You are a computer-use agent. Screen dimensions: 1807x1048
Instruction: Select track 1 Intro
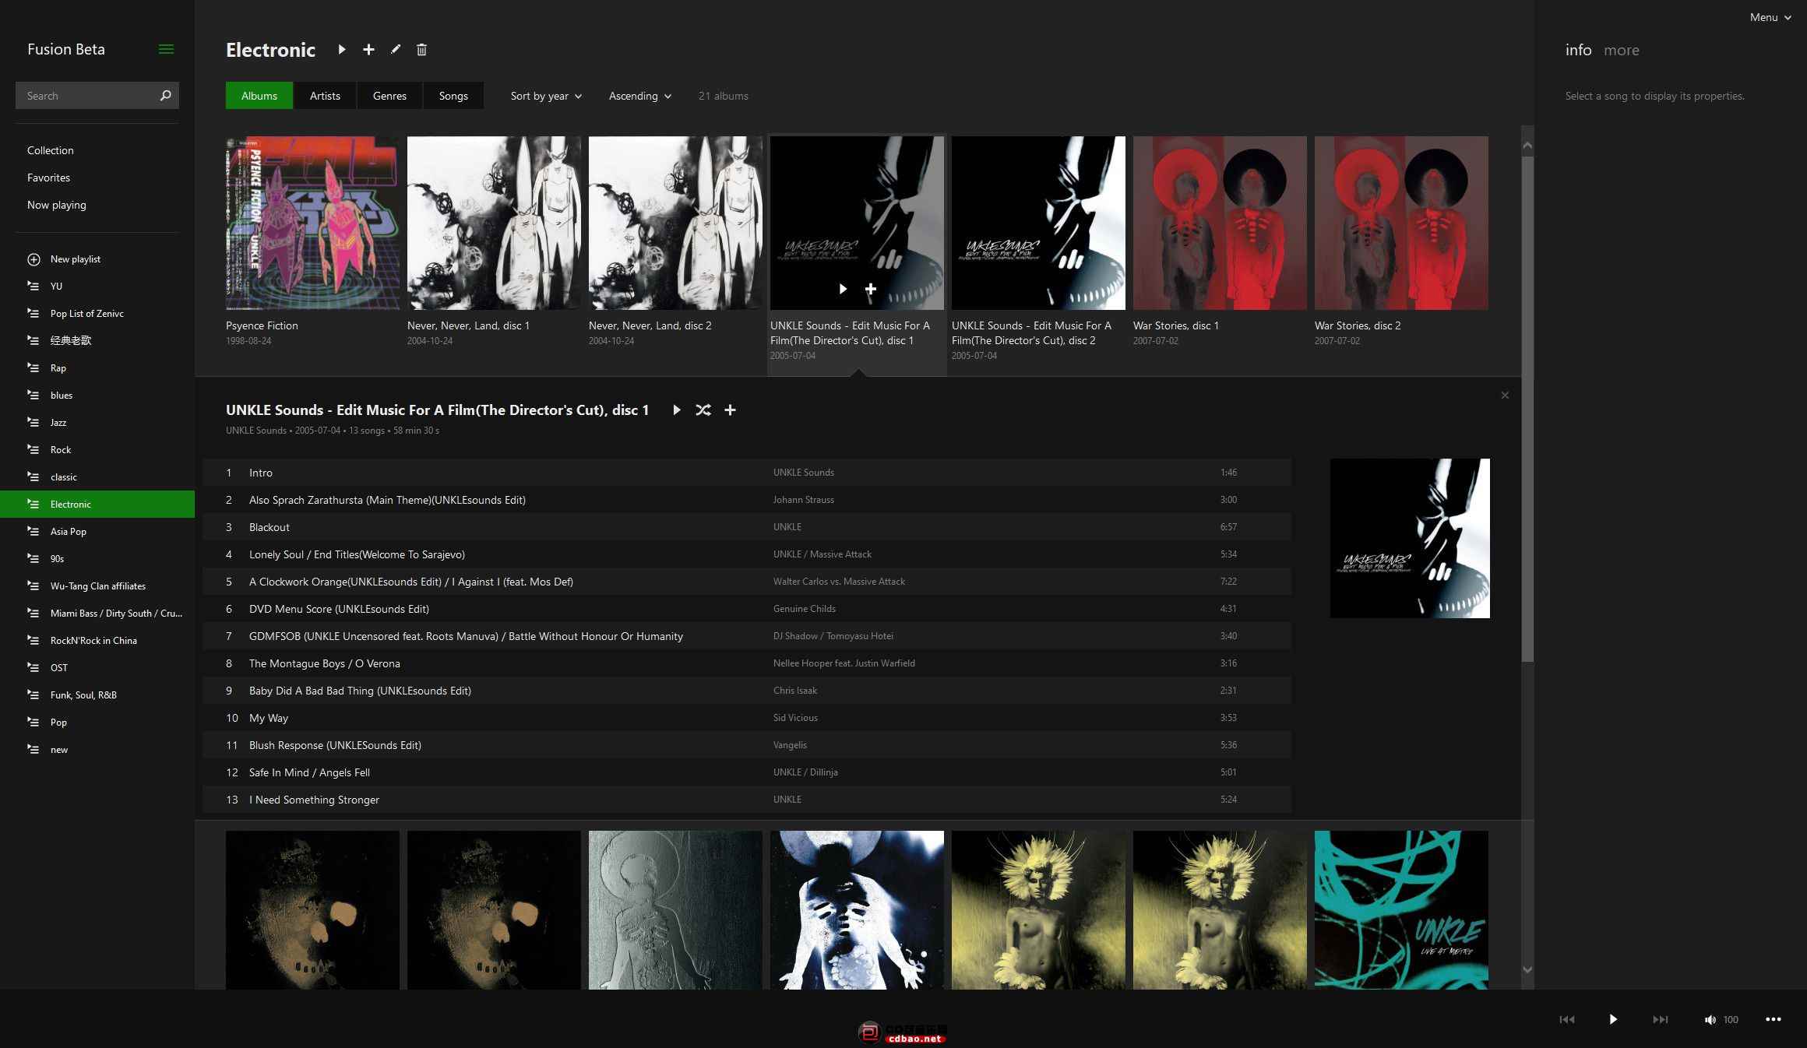(747, 473)
